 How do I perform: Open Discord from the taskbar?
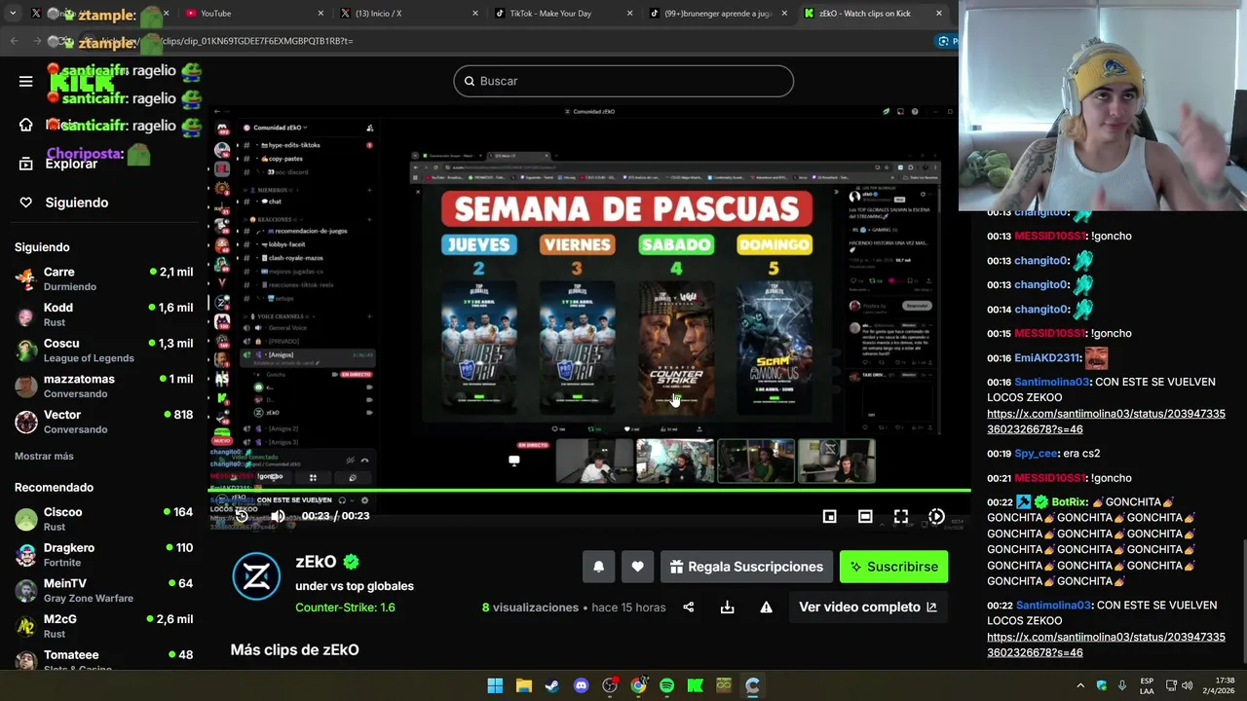(581, 685)
